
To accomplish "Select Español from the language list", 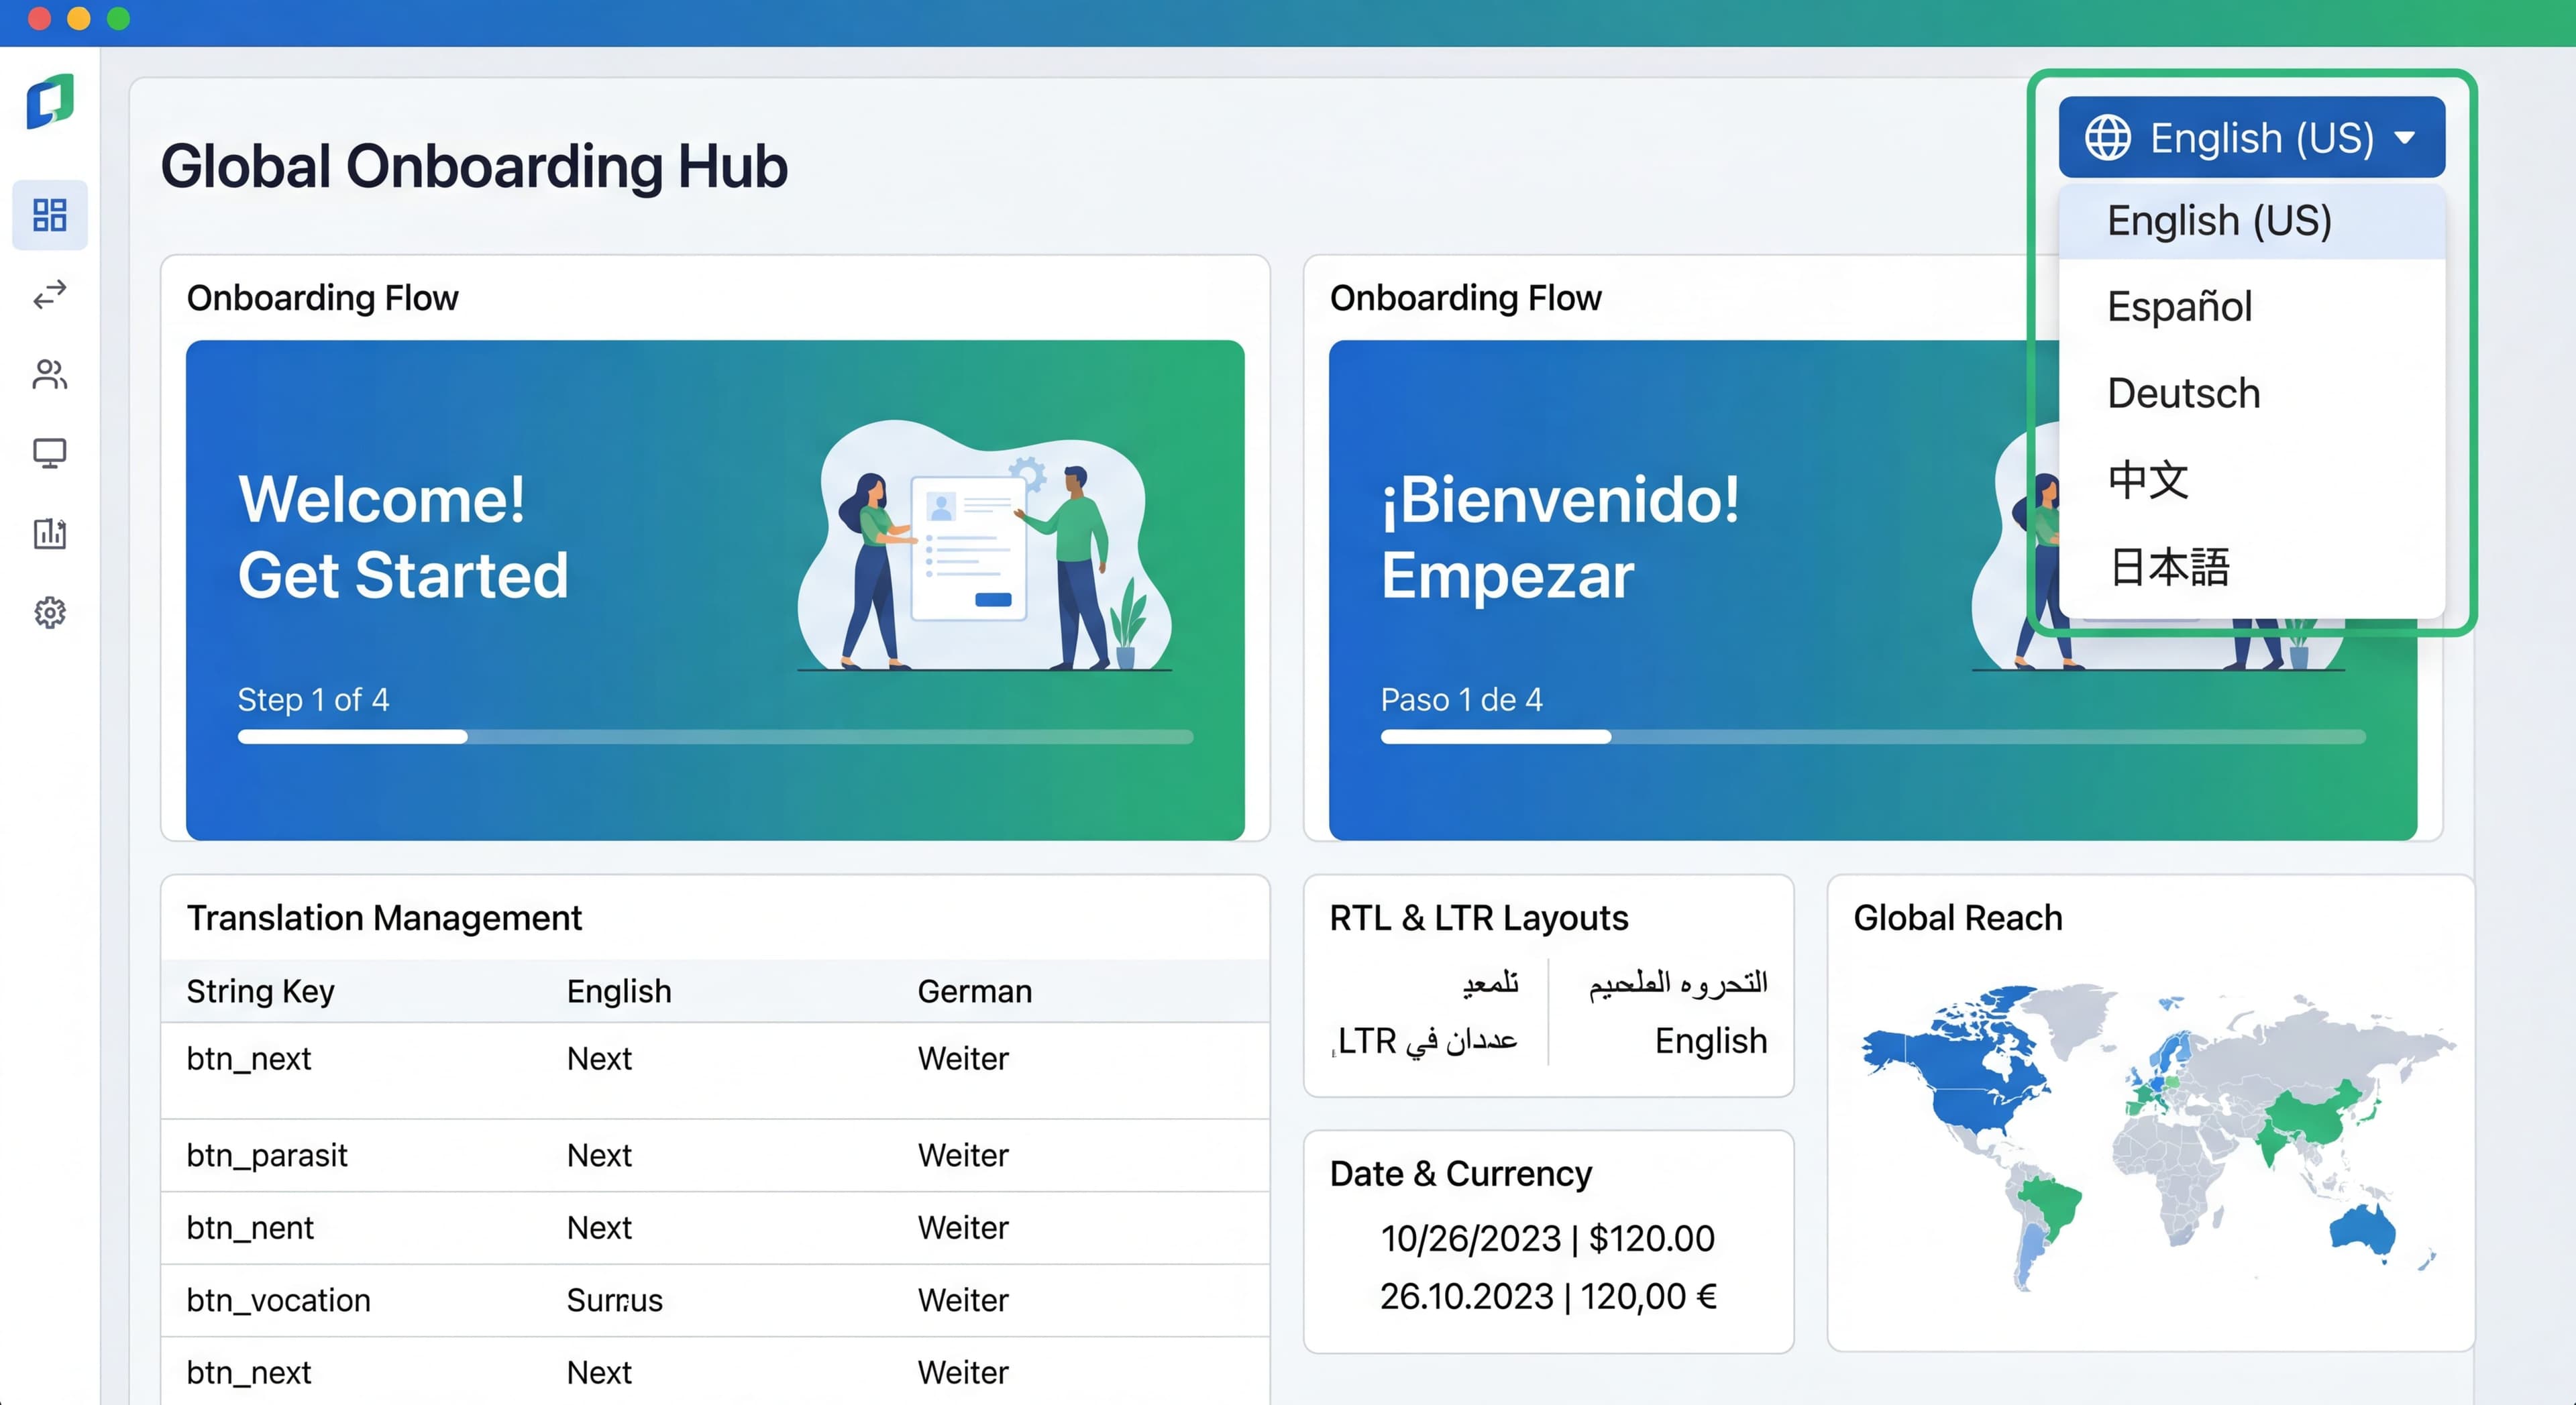I will click(x=2178, y=307).
